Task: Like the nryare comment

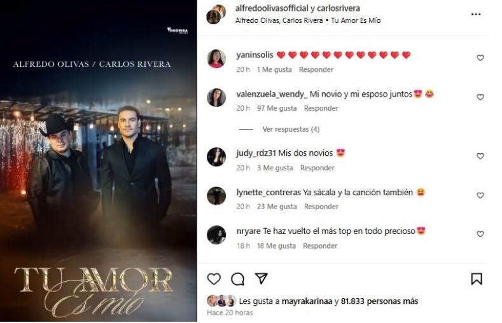Action: [480, 235]
